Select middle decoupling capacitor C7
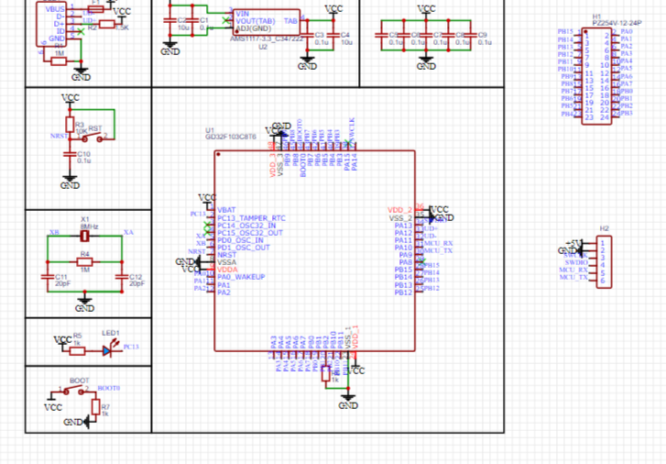The width and height of the screenshot is (666, 464). pyautogui.click(x=426, y=35)
